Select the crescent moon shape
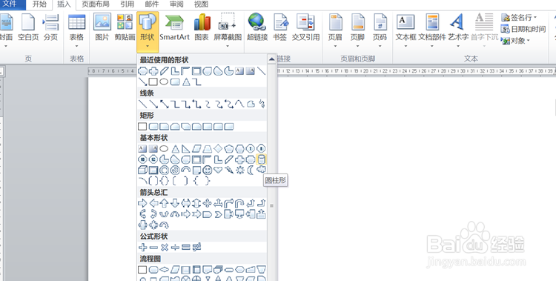The width and height of the screenshot is (556, 281). tap(251, 171)
